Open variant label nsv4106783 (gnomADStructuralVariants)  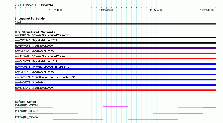[x=43, y=56]
